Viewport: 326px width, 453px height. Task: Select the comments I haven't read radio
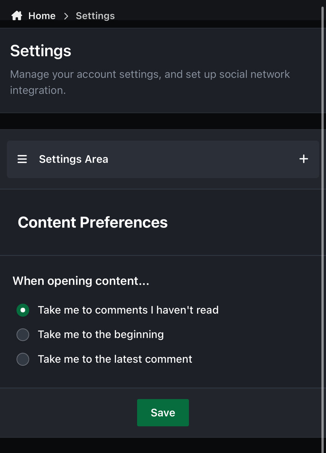[23, 310]
